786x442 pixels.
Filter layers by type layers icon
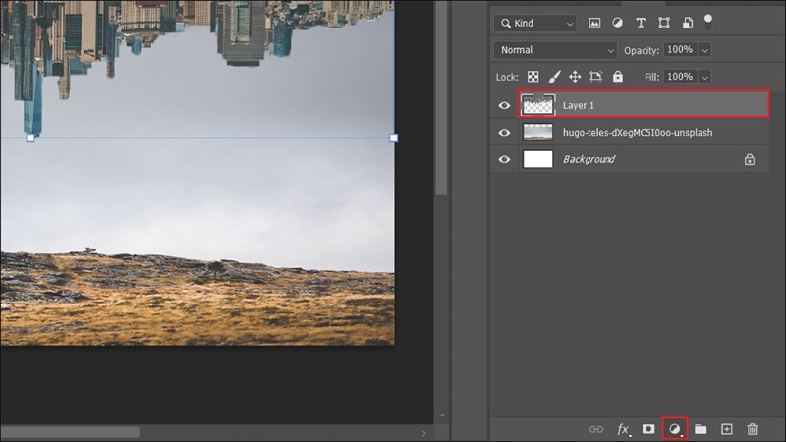pos(641,23)
